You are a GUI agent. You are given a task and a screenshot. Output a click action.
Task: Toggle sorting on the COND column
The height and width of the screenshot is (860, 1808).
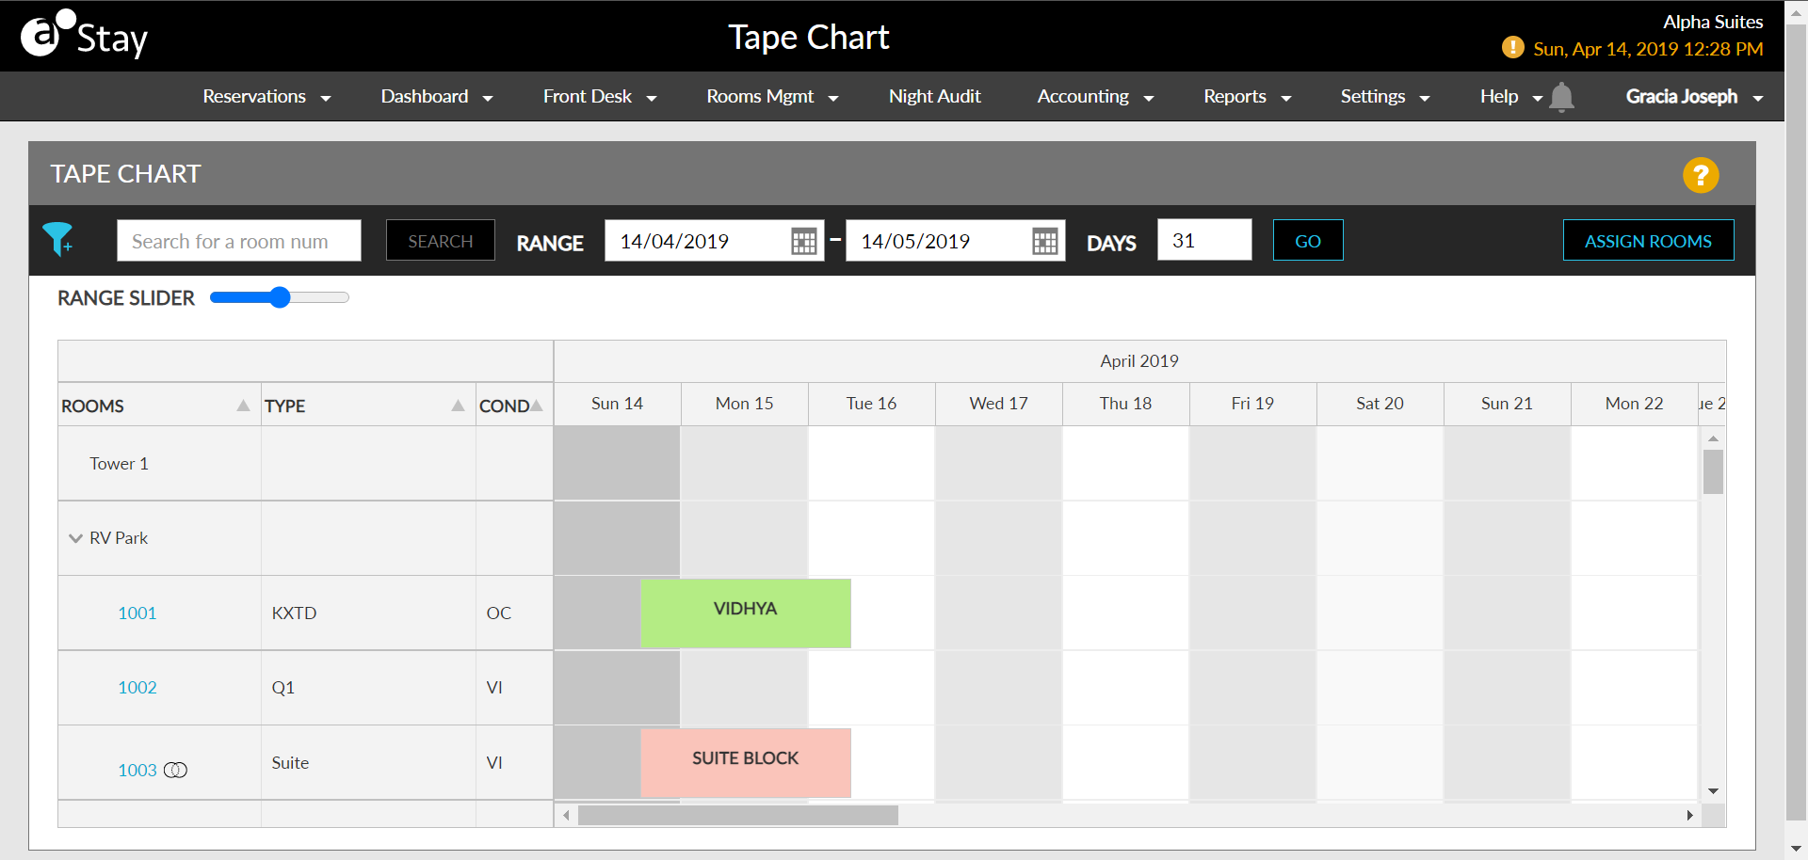537,404
